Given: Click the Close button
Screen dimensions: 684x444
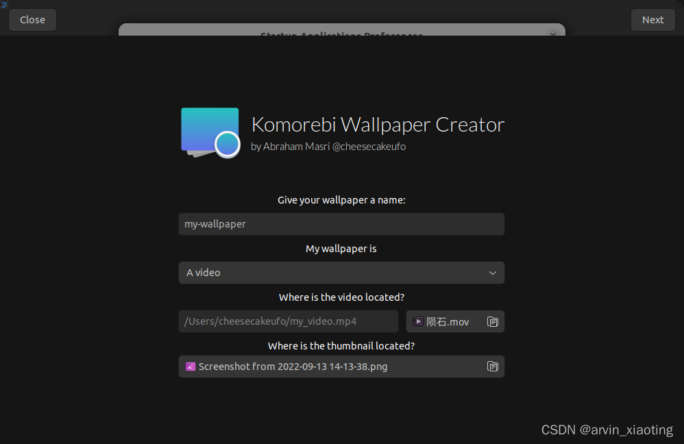Looking at the screenshot, I should click(x=32, y=20).
